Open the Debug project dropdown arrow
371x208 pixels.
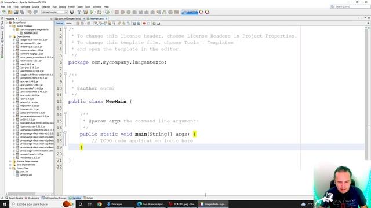coord(103,12)
